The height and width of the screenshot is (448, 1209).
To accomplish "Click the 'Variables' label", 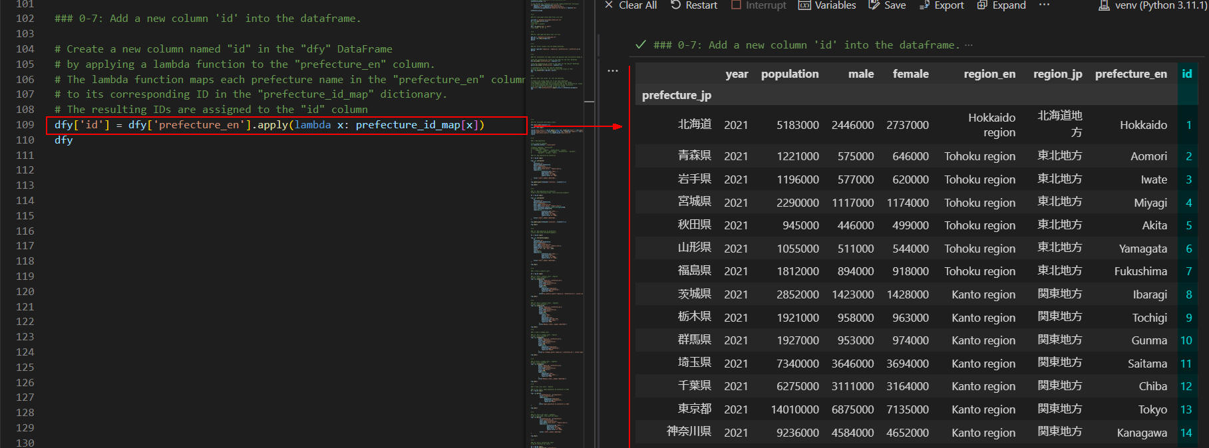I will (x=835, y=5).
